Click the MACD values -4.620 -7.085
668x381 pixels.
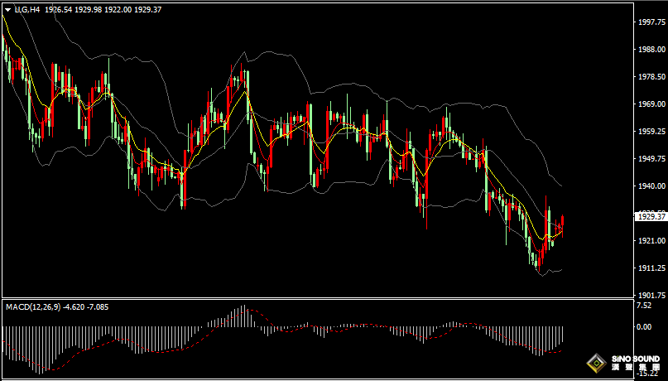[98, 307]
